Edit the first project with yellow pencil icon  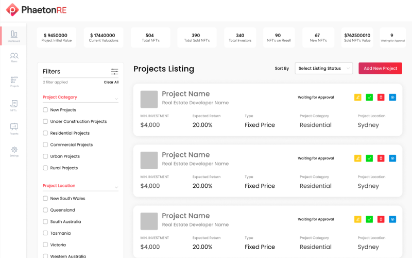coord(357,98)
